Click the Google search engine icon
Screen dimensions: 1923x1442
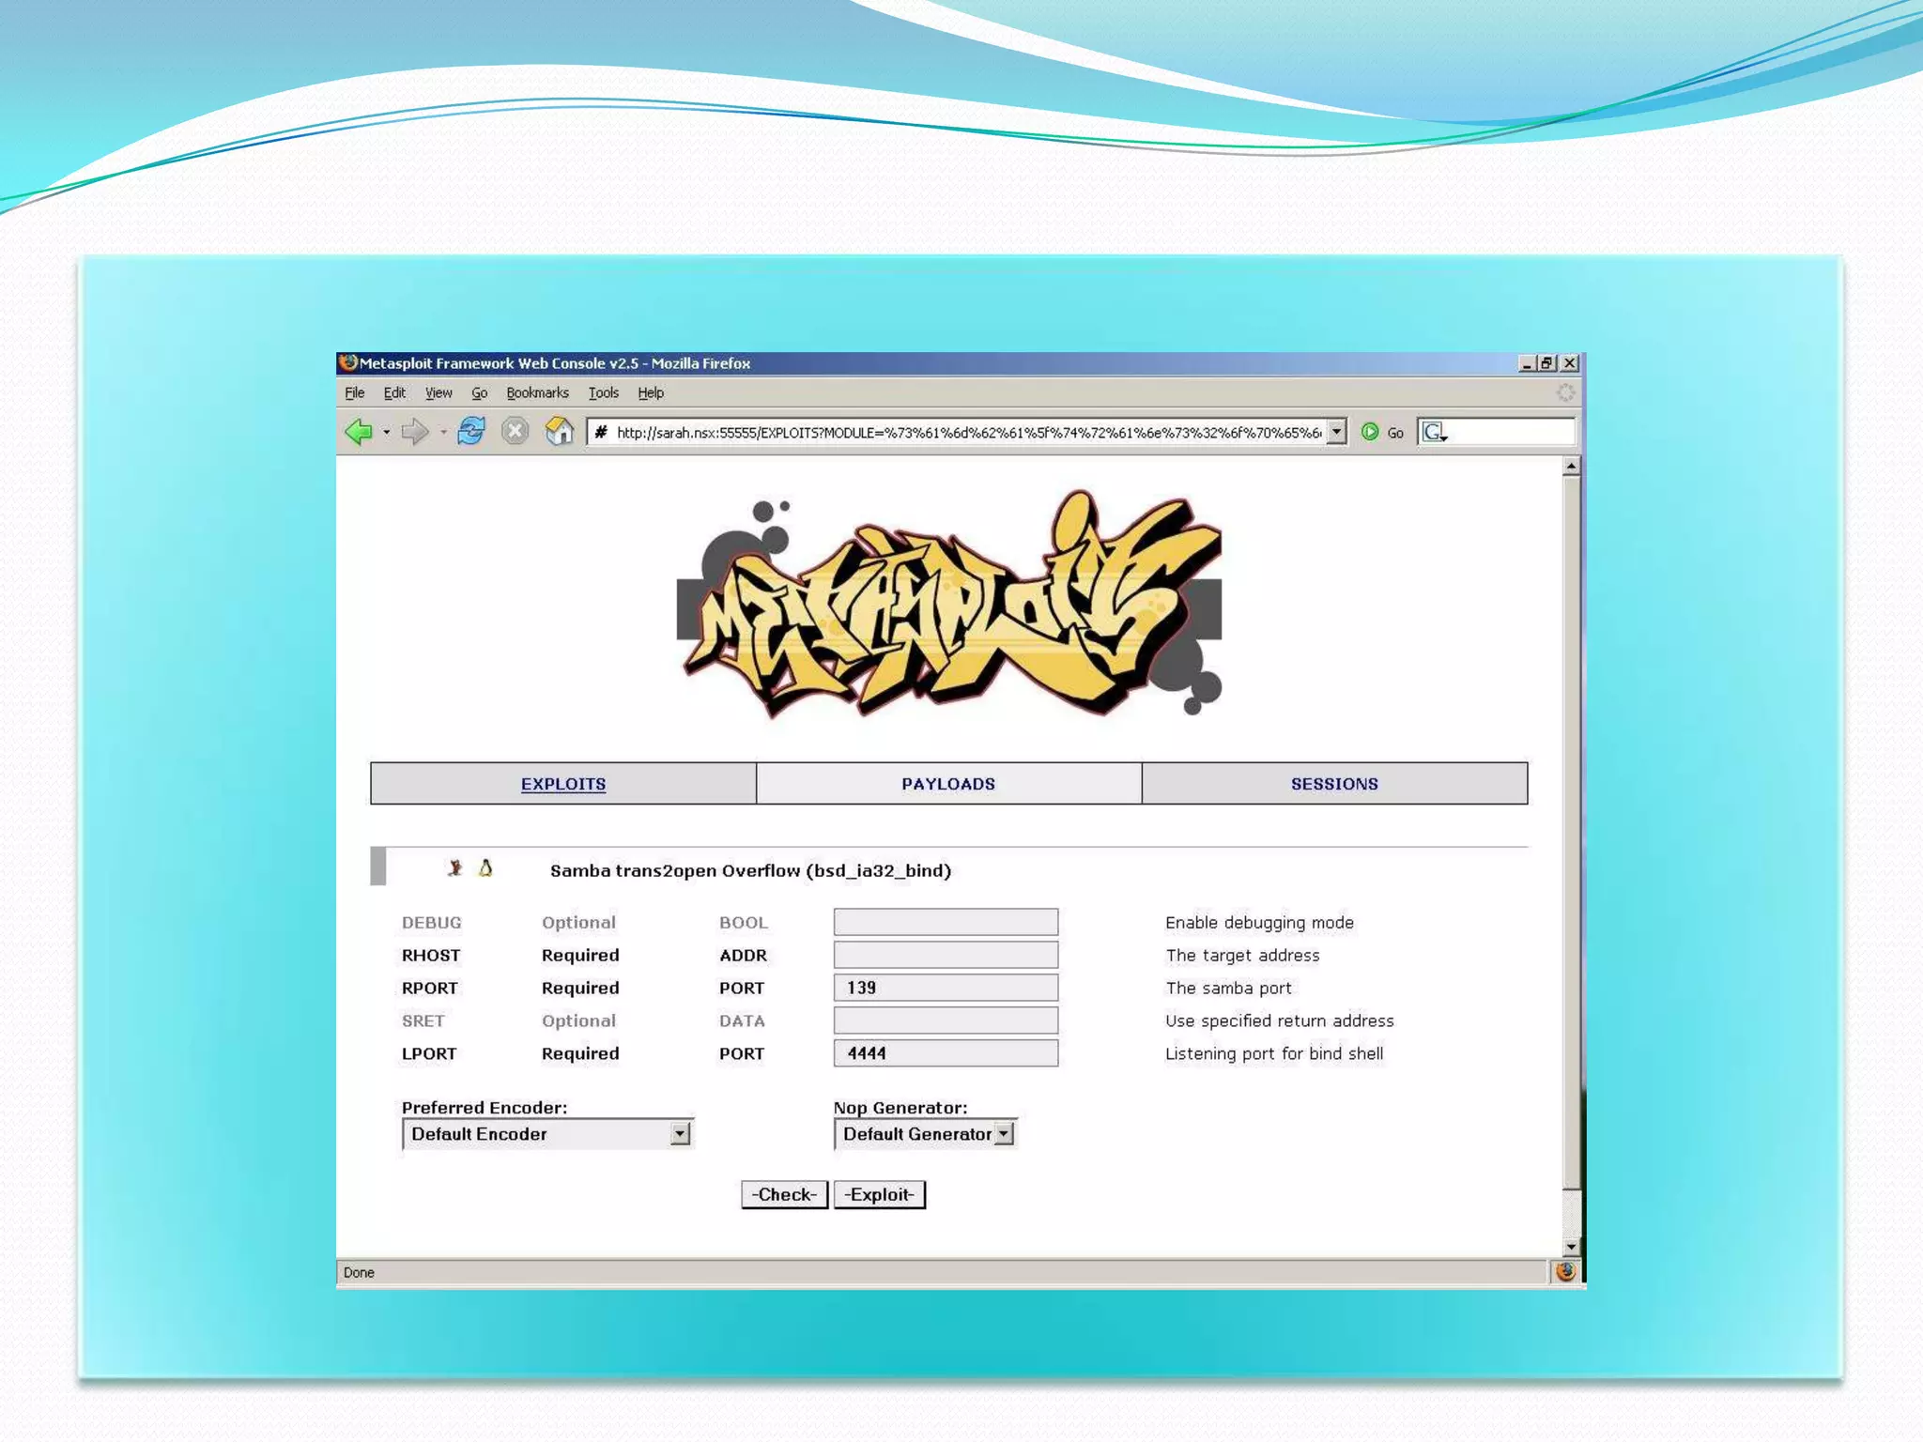pos(1433,432)
